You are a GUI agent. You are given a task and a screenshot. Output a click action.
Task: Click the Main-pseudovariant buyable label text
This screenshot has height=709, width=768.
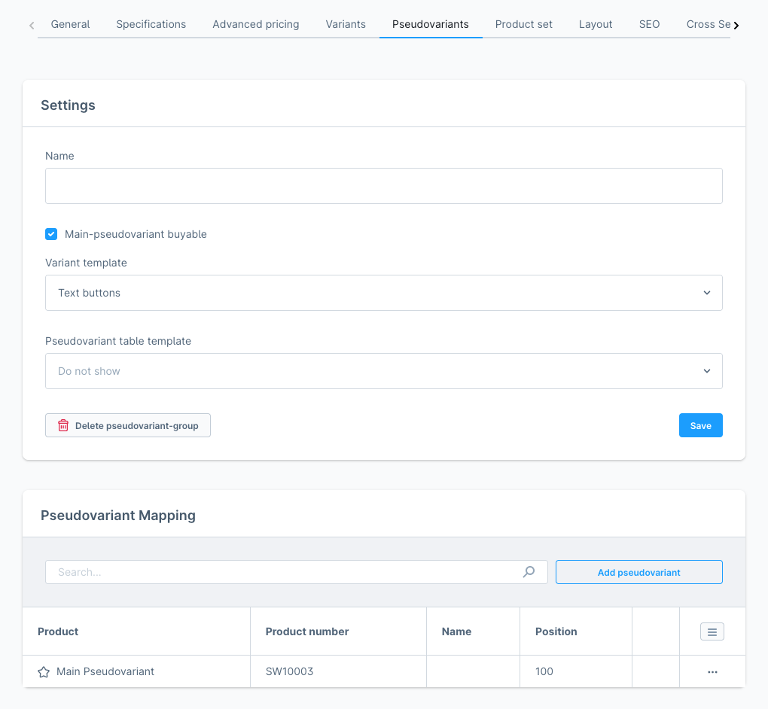pos(136,234)
